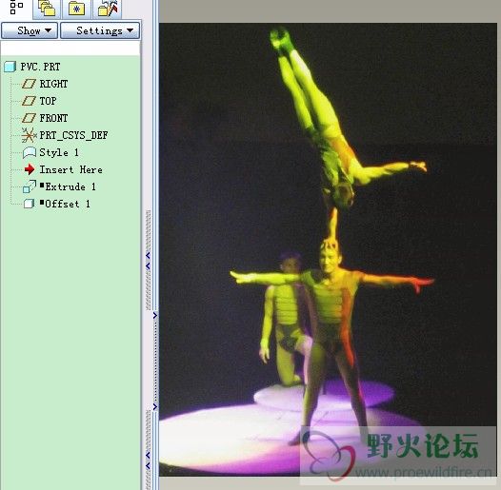
Task: Click the upper right-pointing sash arrow
Action: point(155,315)
